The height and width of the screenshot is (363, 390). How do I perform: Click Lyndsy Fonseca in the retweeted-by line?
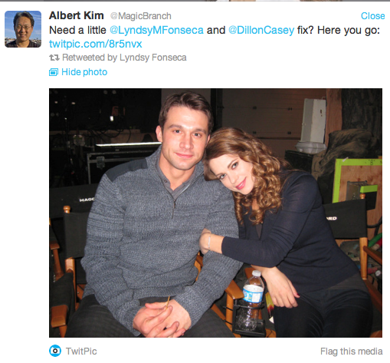(x=153, y=58)
